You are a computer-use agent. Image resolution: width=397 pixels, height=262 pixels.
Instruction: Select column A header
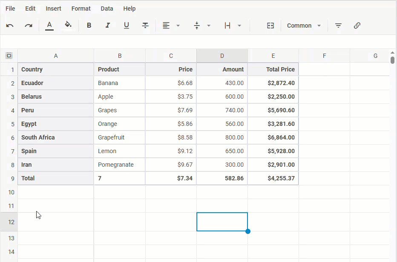click(x=56, y=56)
